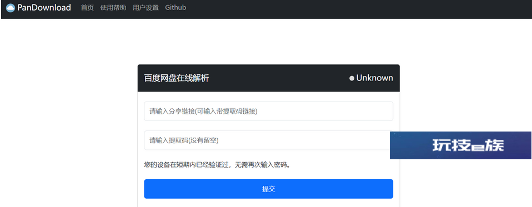Click the PanDownload cloud logo icon
This screenshot has height=207, width=532.
pos(11,7)
